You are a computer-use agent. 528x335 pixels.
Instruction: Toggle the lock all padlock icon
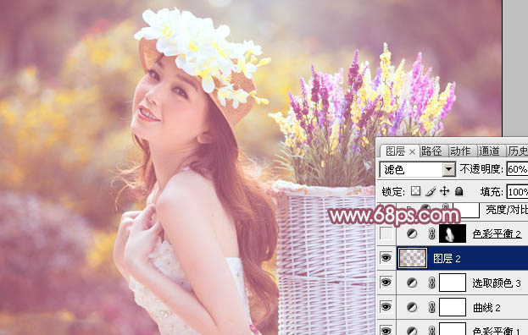459,191
